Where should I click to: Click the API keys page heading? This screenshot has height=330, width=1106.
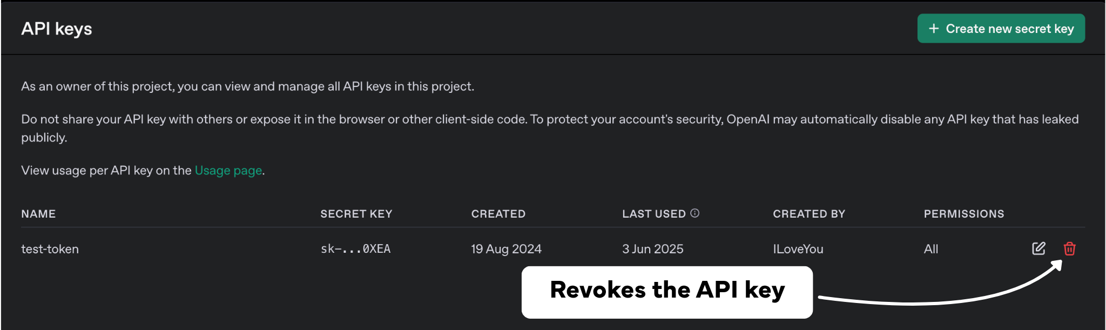pos(57,29)
